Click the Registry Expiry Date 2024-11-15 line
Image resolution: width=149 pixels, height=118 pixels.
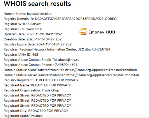coord(38,44)
